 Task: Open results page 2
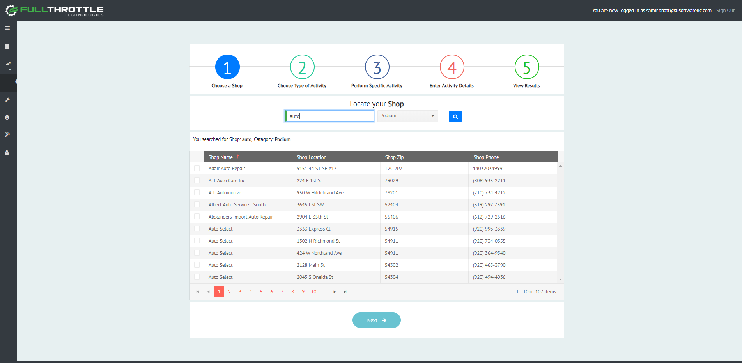coord(230,292)
